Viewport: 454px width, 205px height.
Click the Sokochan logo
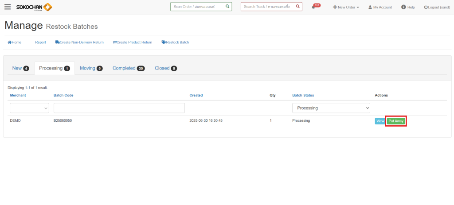coord(34,7)
